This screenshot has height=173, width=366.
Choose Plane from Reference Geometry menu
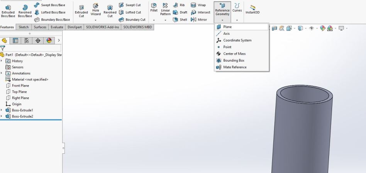pos(227,27)
